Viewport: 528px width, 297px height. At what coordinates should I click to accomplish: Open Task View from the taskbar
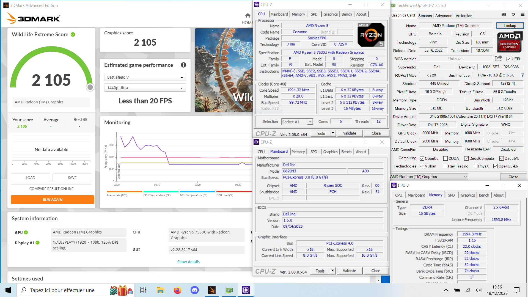coord(143,290)
